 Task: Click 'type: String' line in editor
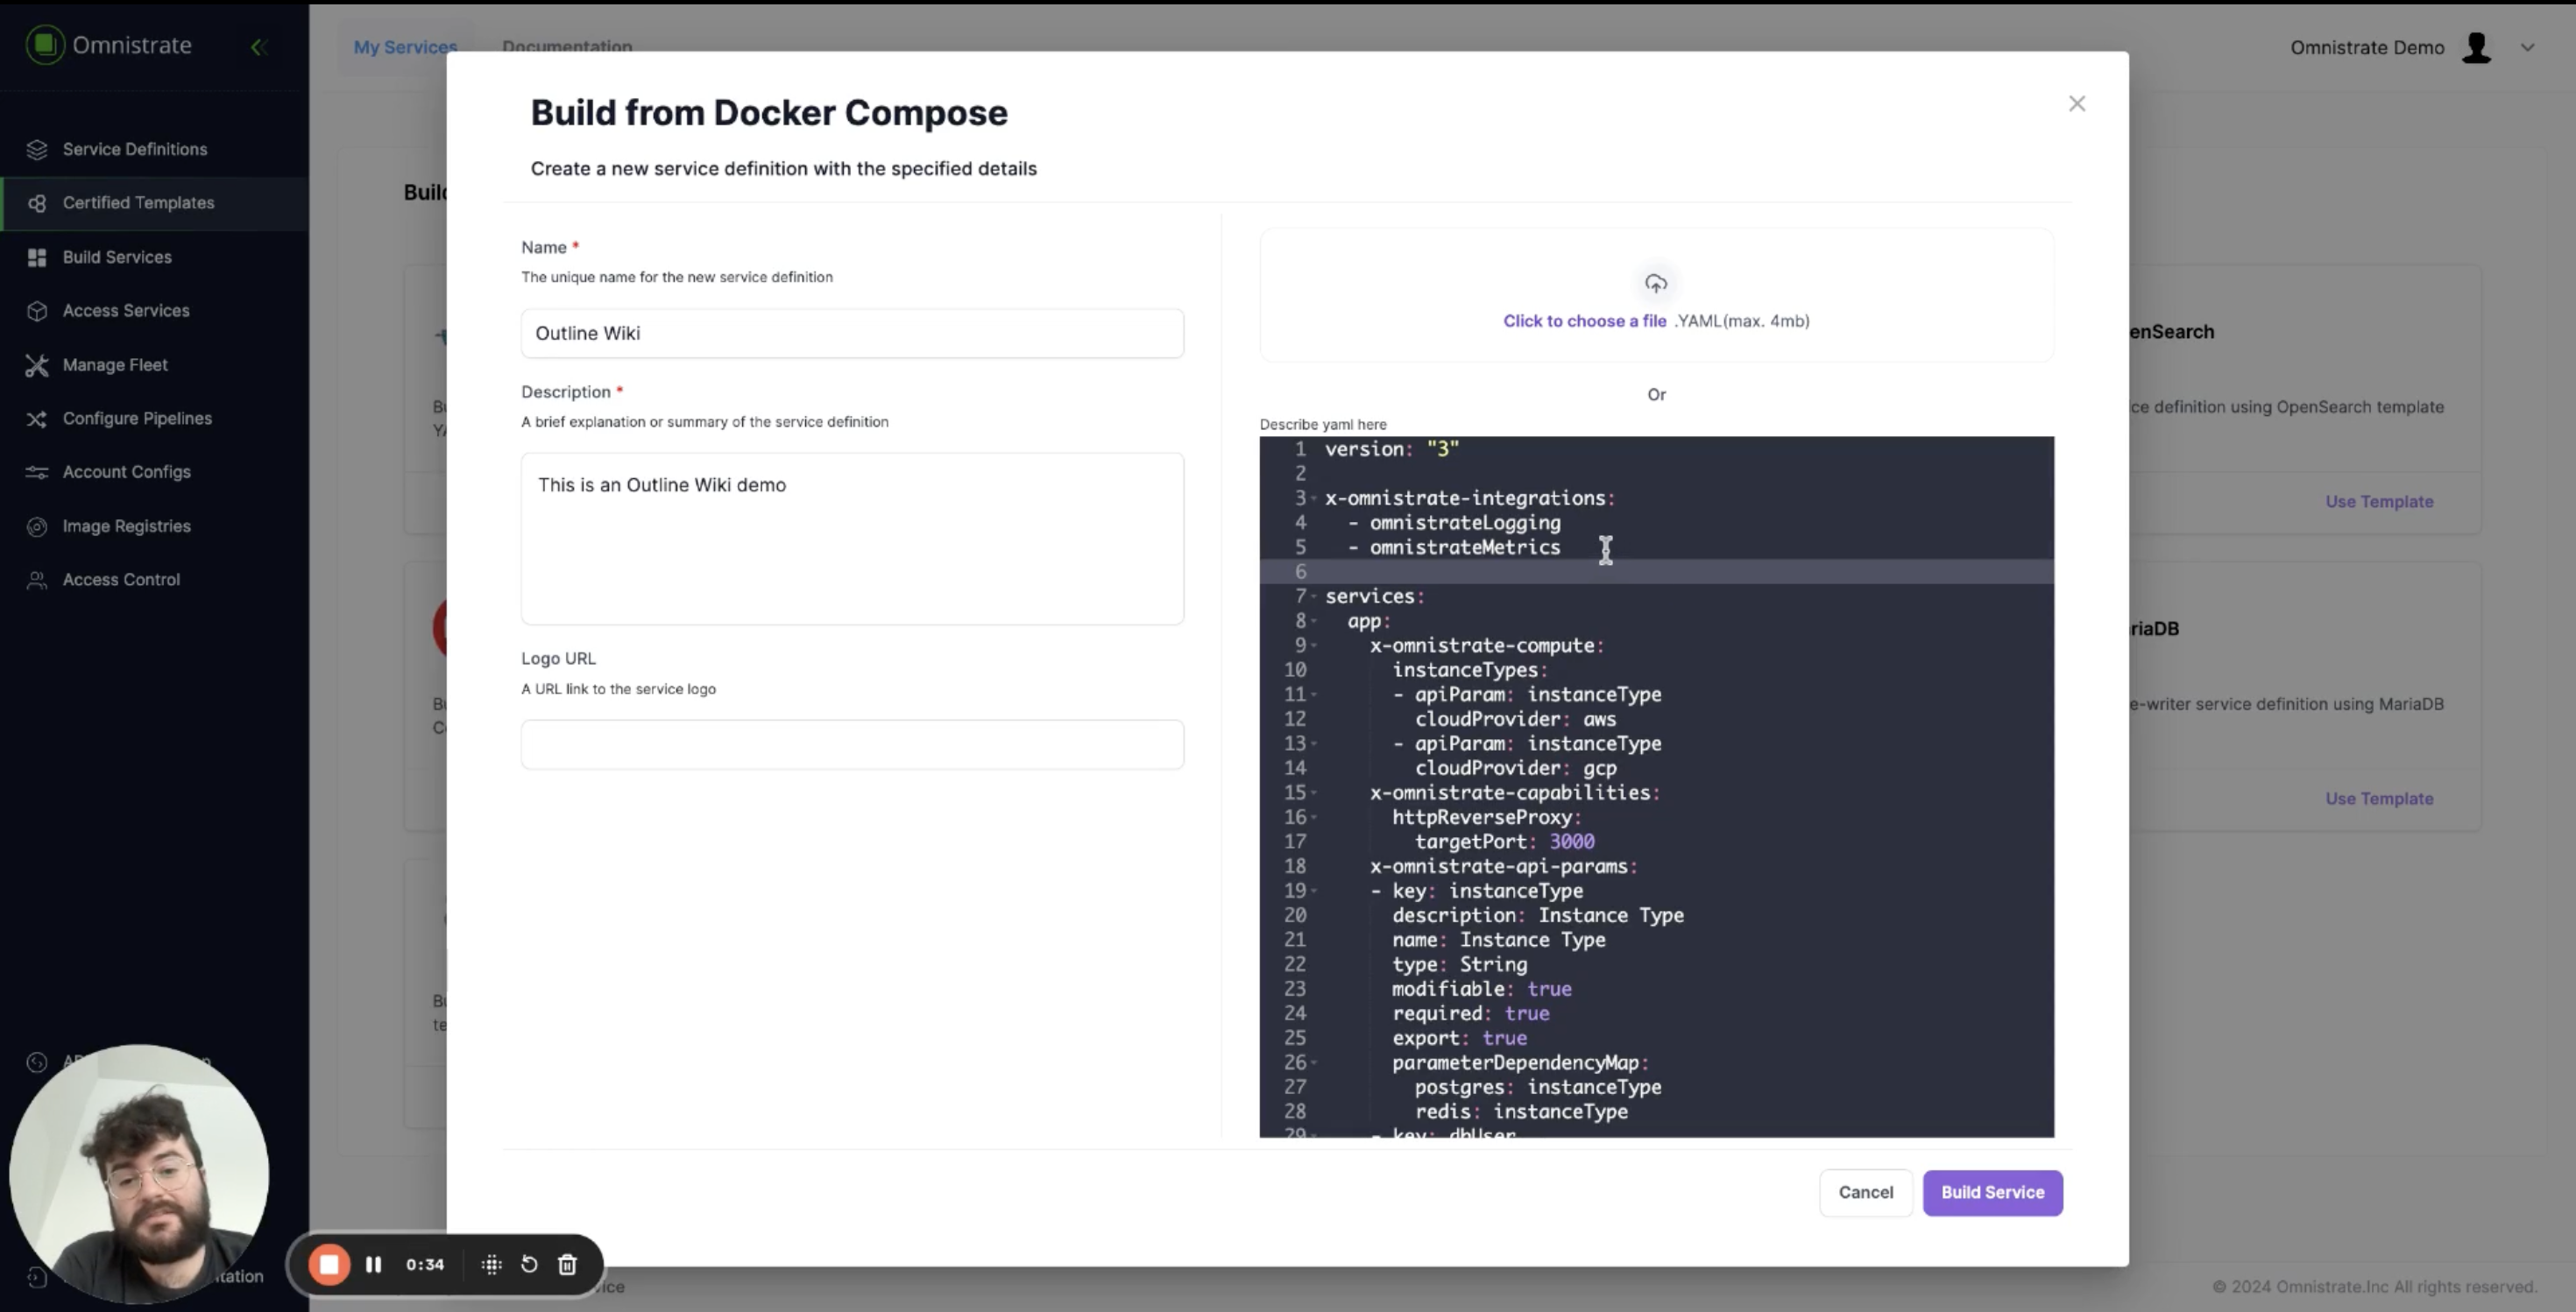tap(1459, 964)
